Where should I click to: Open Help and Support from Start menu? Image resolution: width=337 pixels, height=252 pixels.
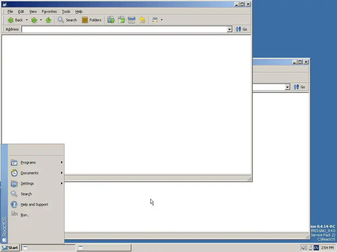click(36, 204)
